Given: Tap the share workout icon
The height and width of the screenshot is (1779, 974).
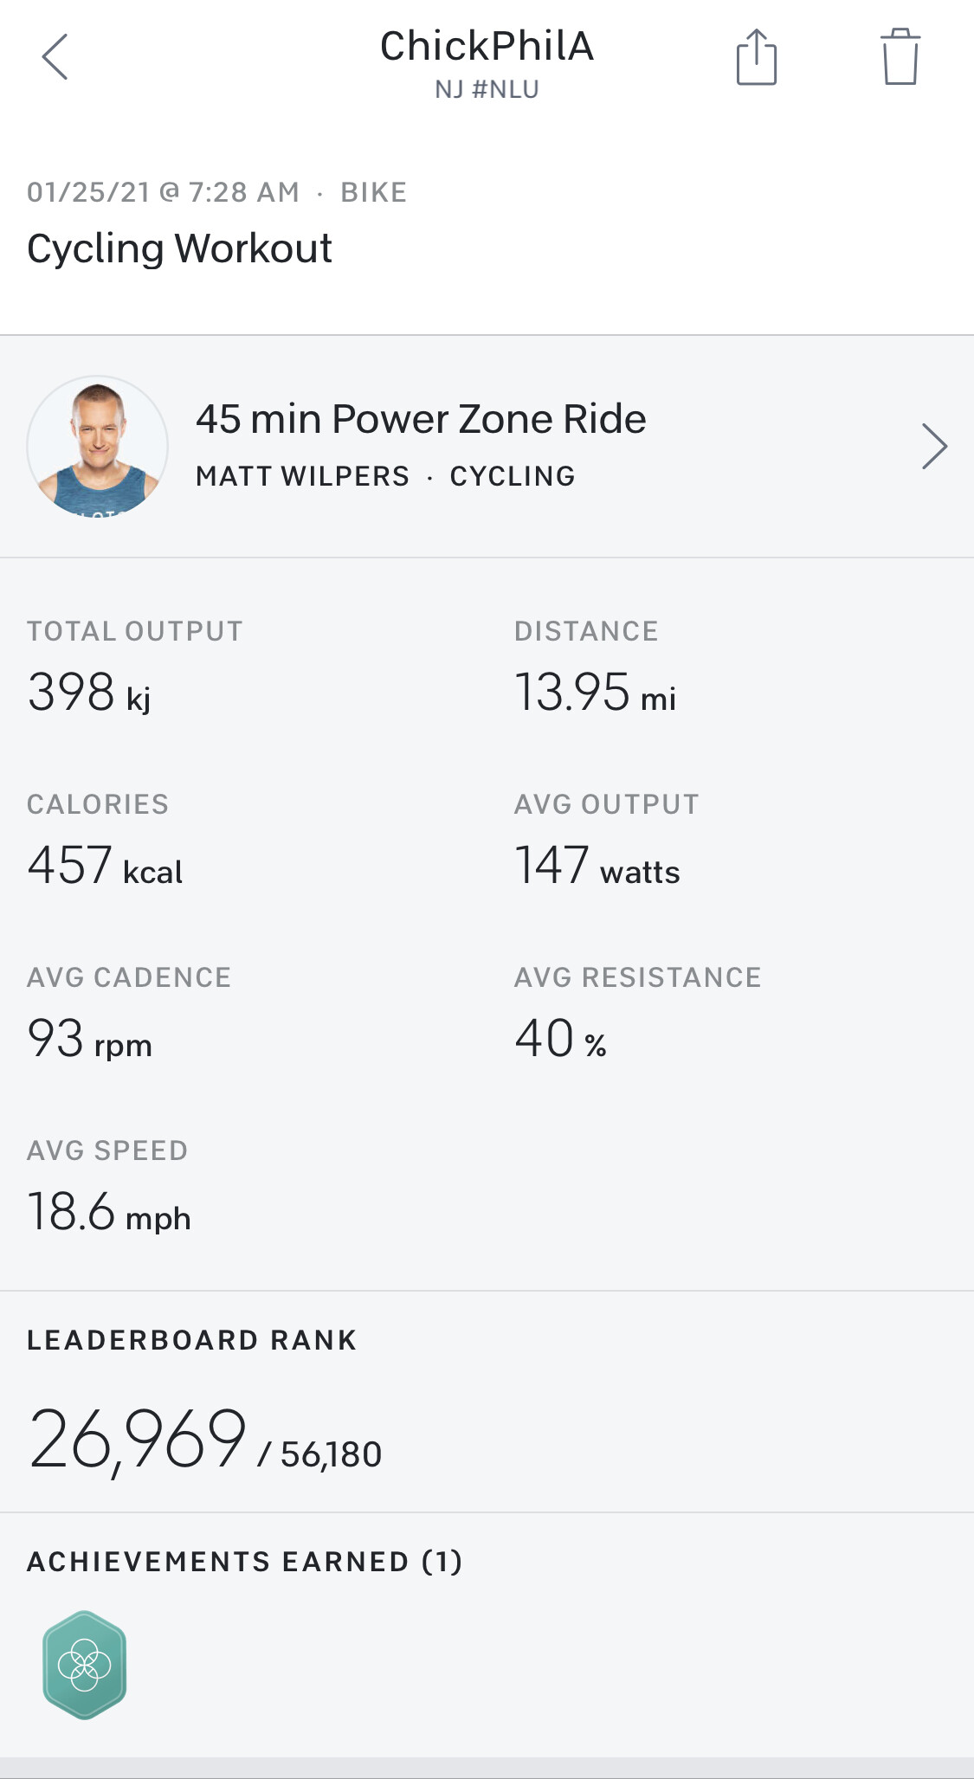Looking at the screenshot, I should pos(756,57).
